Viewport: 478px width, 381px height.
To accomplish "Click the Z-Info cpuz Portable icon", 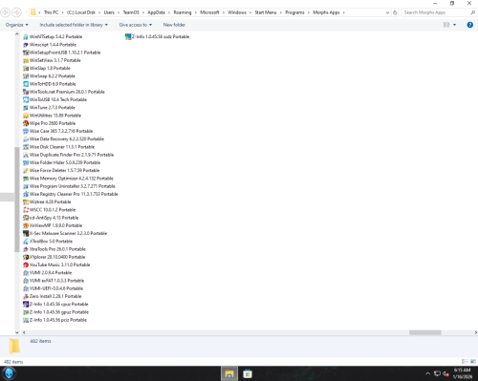I will tap(26, 305).
